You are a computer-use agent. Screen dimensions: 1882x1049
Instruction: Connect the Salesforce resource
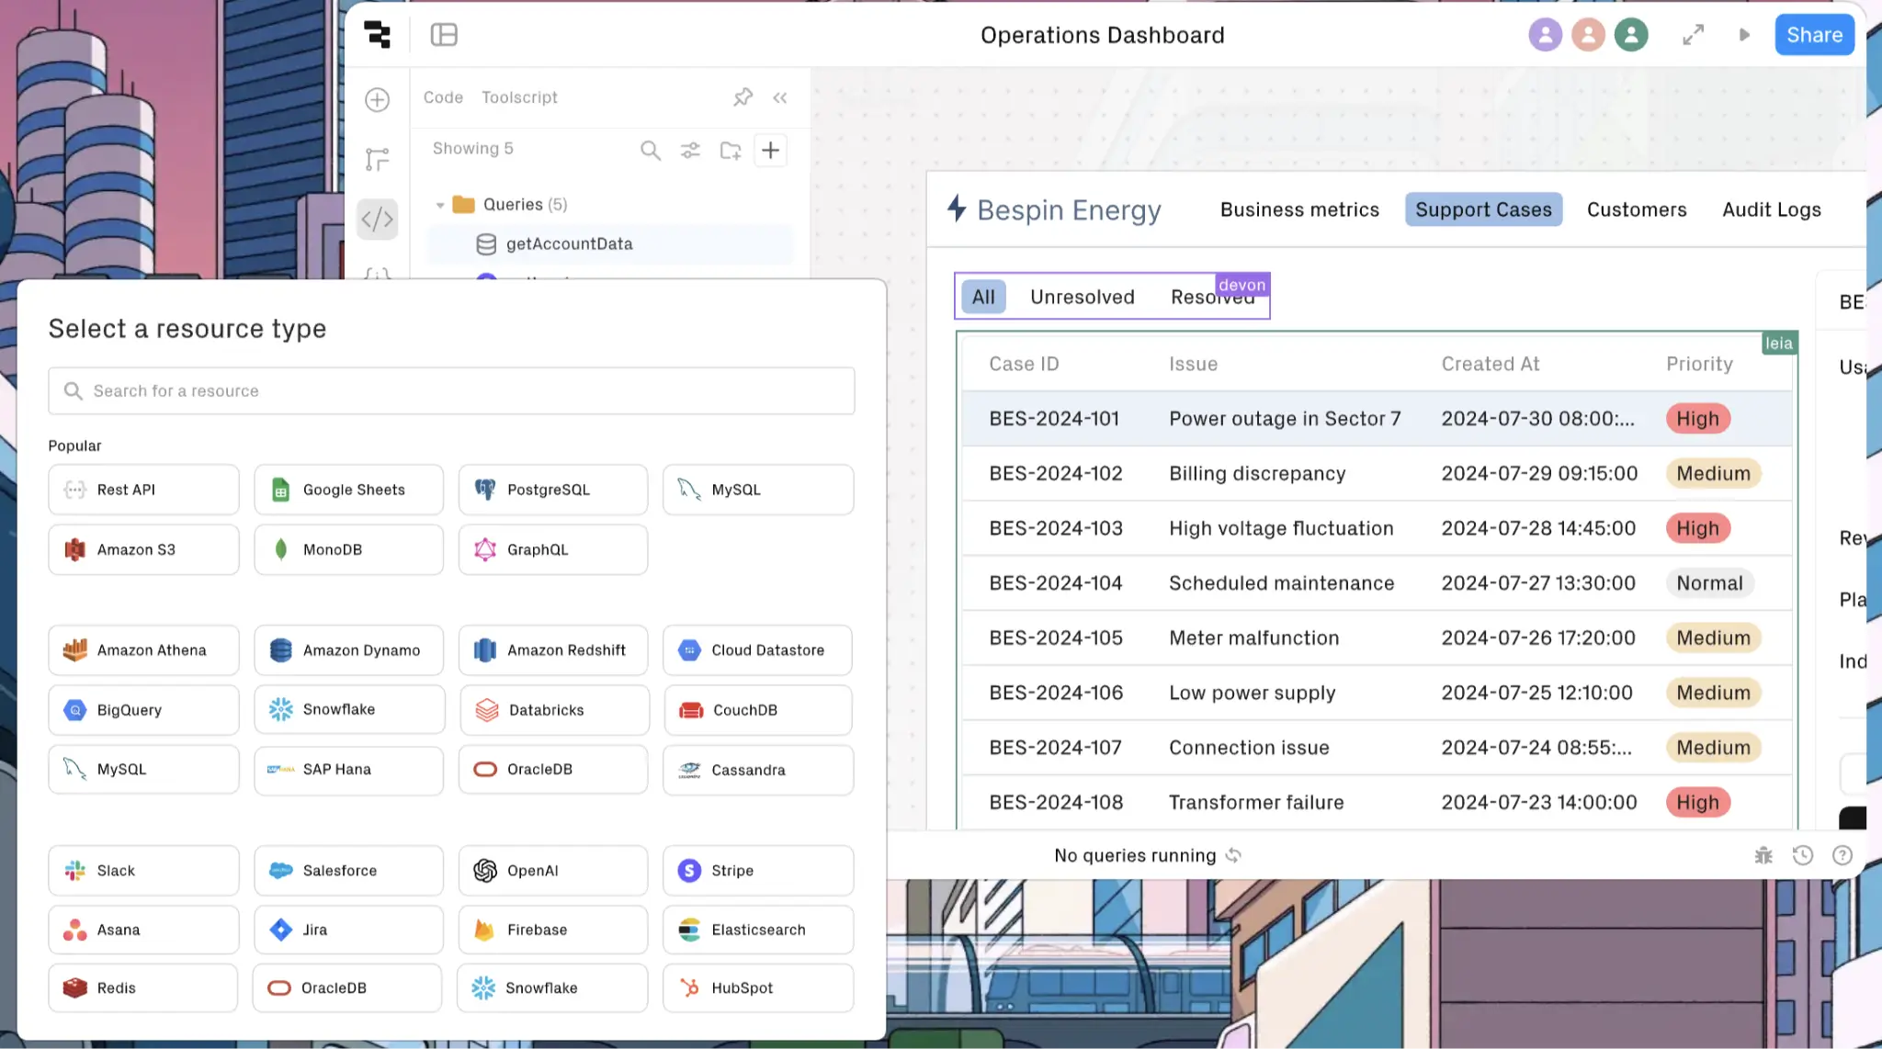tap(349, 871)
